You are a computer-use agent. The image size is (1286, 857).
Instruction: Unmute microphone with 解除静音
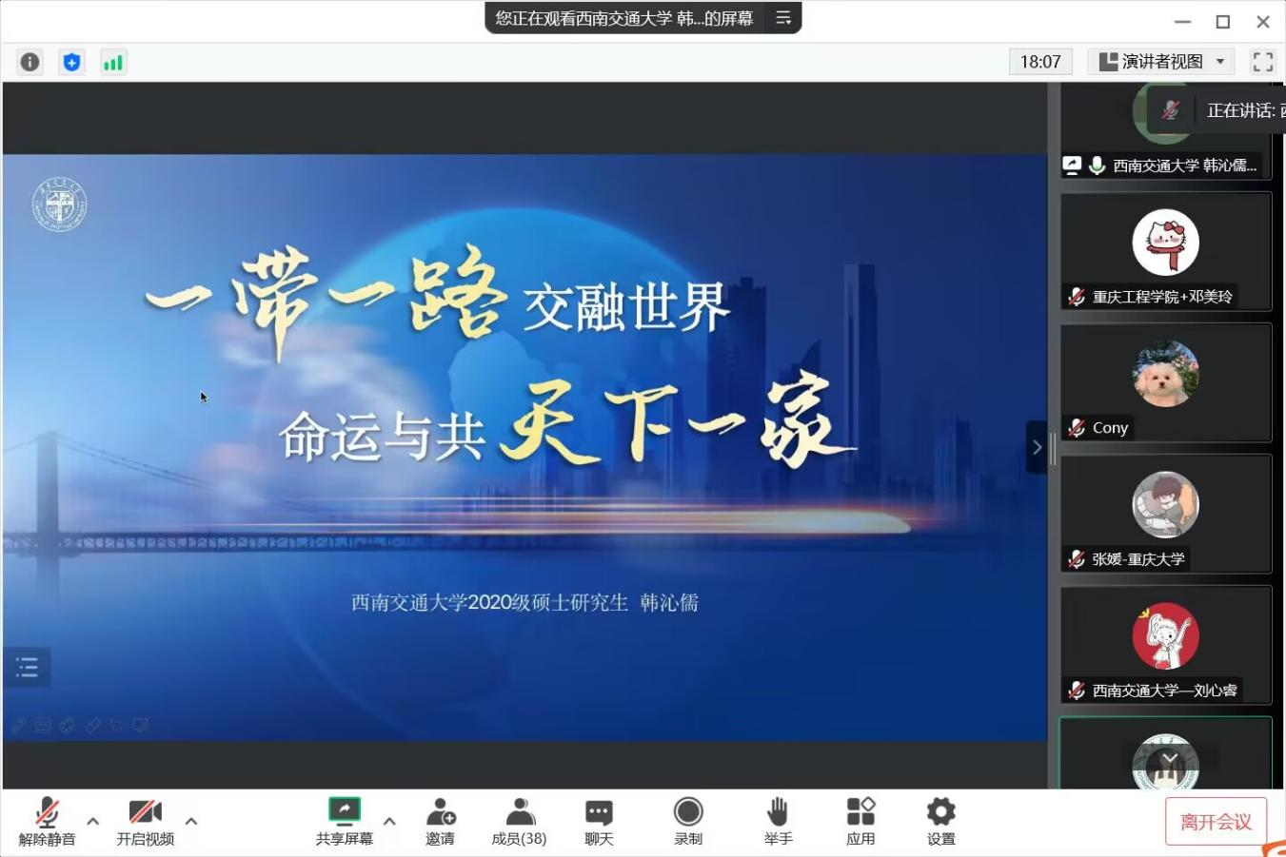coord(47,822)
